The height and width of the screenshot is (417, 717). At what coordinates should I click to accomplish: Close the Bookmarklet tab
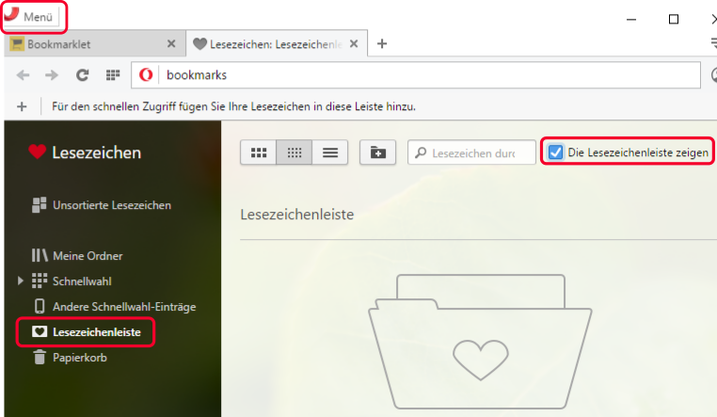[x=171, y=44]
